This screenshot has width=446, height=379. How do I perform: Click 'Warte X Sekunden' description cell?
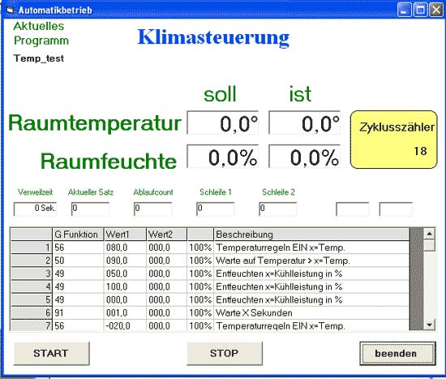tap(311, 313)
